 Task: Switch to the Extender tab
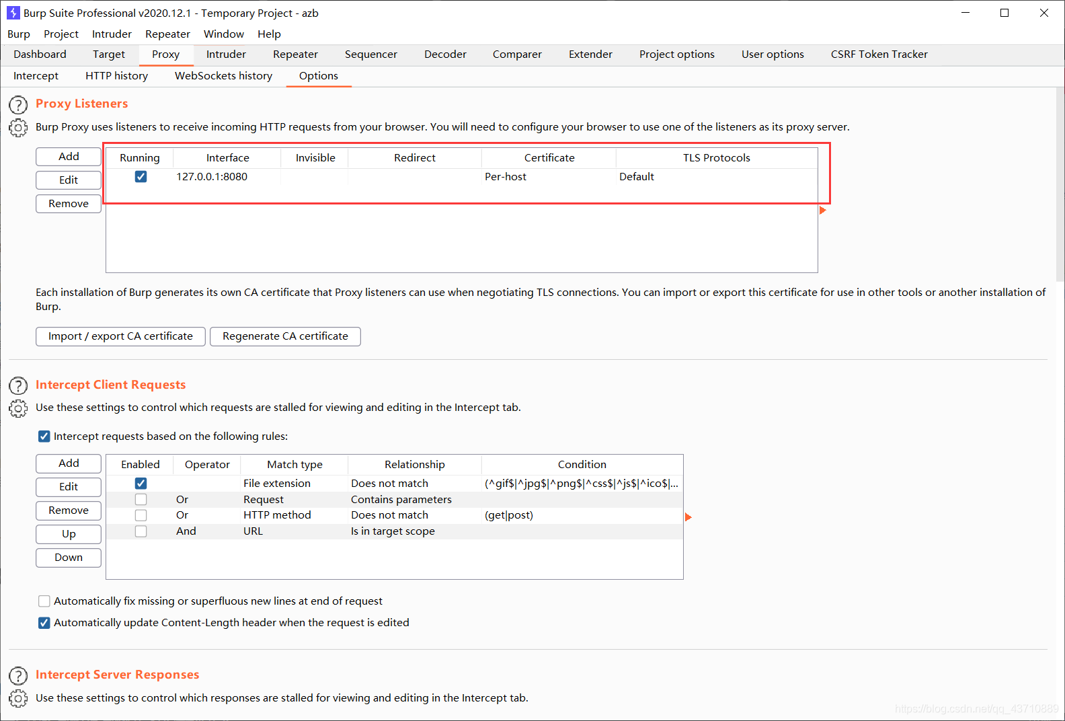coord(590,54)
